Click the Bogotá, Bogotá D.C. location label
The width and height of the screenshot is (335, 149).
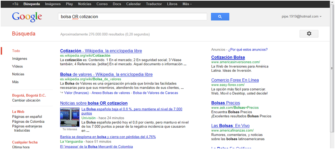click(x=29, y=95)
